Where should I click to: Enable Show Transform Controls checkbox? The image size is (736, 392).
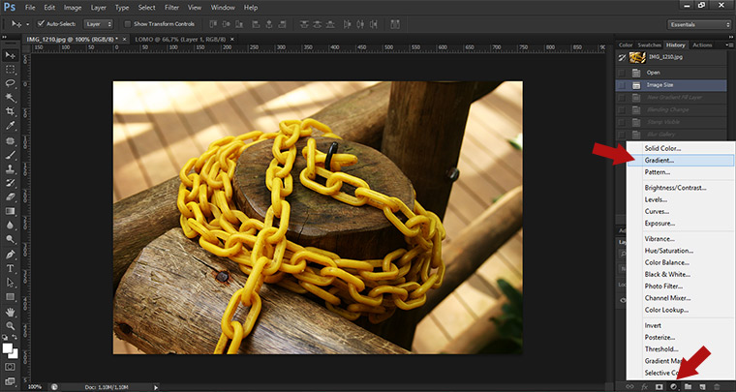coord(129,23)
